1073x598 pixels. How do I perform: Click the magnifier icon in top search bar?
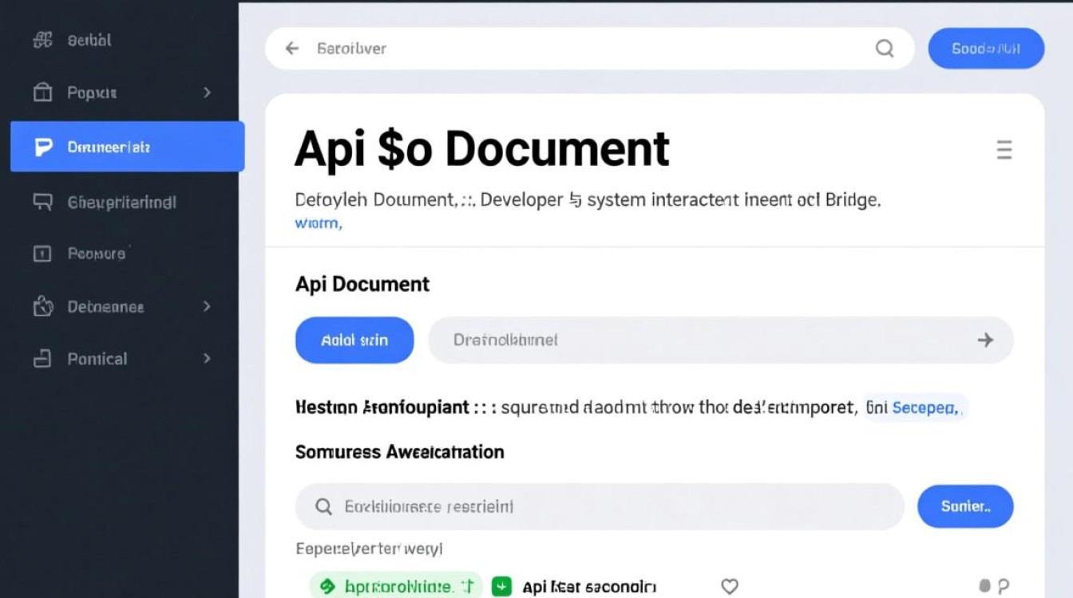(885, 49)
